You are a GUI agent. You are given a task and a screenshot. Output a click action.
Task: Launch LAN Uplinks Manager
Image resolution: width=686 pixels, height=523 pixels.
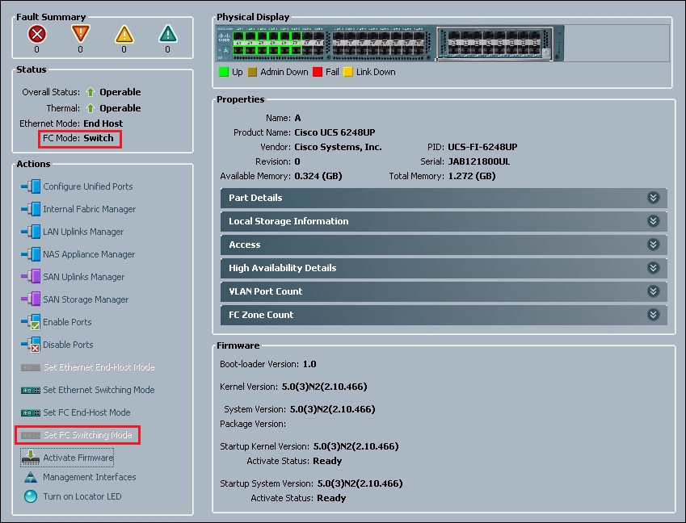tap(83, 232)
